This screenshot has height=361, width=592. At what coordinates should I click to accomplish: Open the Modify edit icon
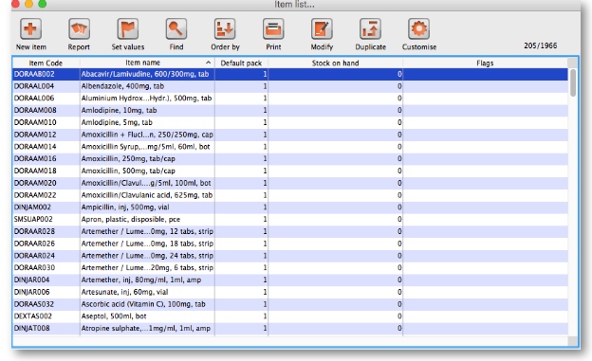(322, 28)
